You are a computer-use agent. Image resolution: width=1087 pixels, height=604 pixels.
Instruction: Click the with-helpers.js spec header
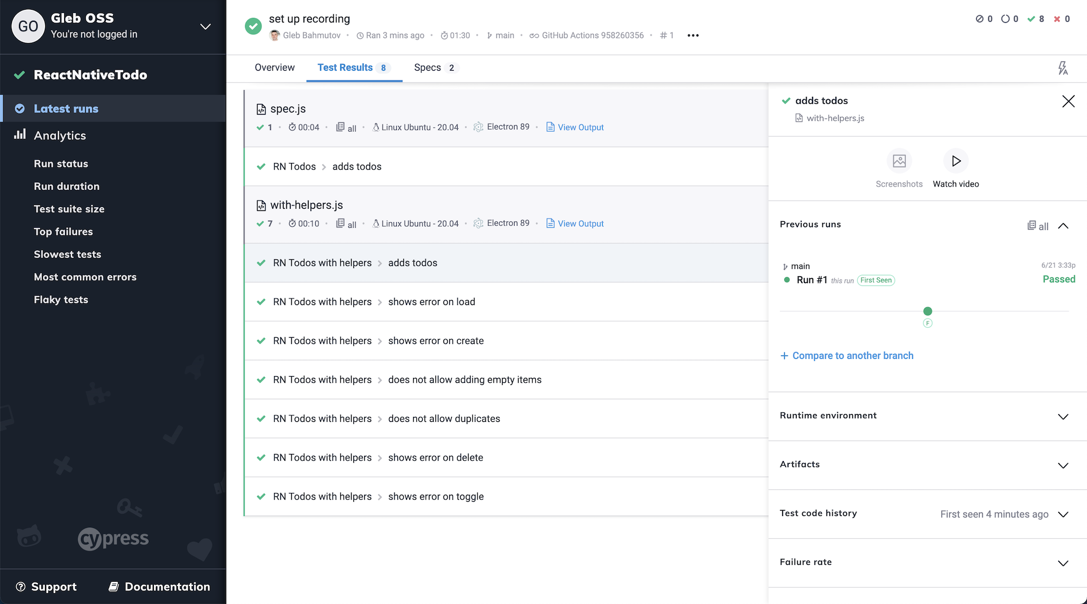pyautogui.click(x=506, y=214)
